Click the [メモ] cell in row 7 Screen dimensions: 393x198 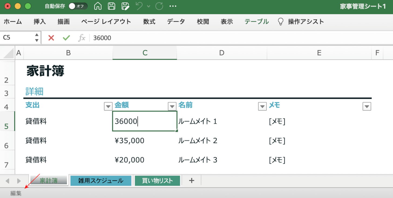pos(277,160)
